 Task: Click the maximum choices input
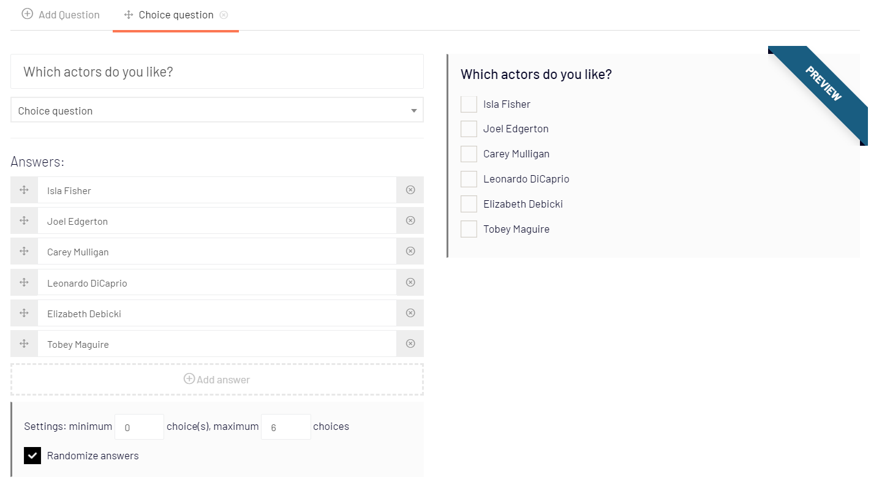(x=286, y=427)
